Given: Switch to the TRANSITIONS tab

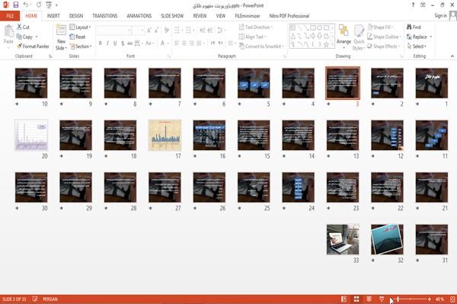Looking at the screenshot, I should [105, 16].
